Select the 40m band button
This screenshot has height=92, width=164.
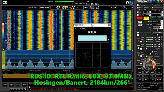click(159, 68)
